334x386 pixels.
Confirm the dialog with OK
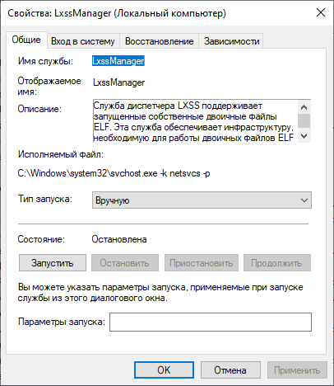(164, 370)
